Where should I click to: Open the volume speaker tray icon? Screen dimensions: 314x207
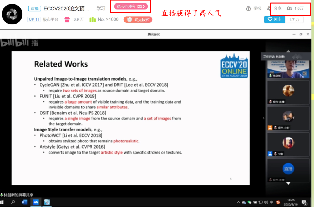(x=266, y=202)
